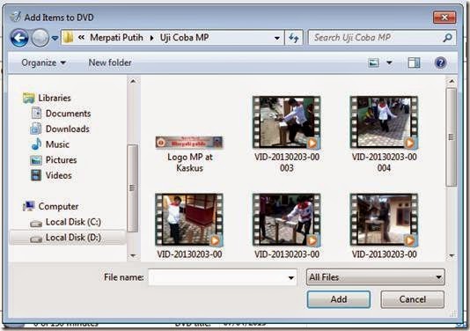This screenshot has width=470, height=331.
Task: Close the Add Items to DVD dialog
Action: pos(444,18)
